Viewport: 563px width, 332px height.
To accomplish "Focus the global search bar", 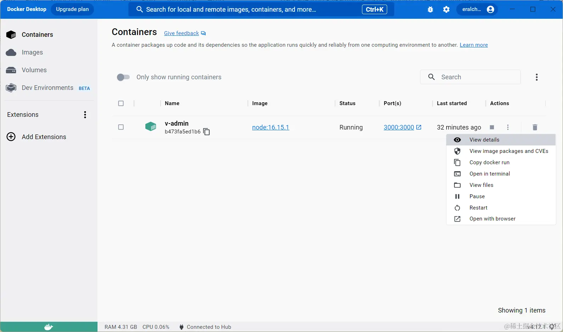I will coord(261,10).
